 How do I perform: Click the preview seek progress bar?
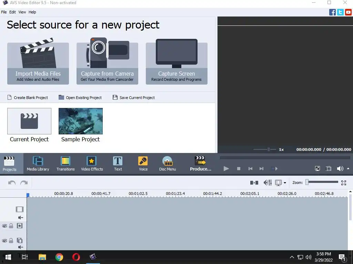(x=285, y=158)
